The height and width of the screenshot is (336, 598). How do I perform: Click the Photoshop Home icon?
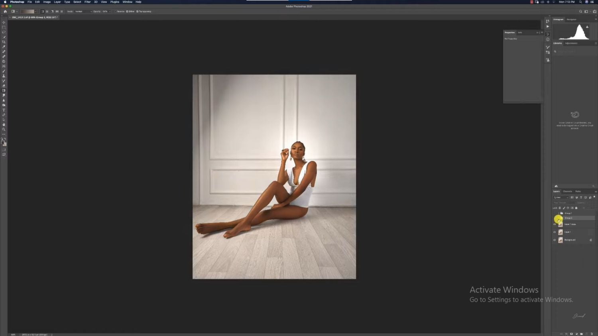pyautogui.click(x=5, y=11)
